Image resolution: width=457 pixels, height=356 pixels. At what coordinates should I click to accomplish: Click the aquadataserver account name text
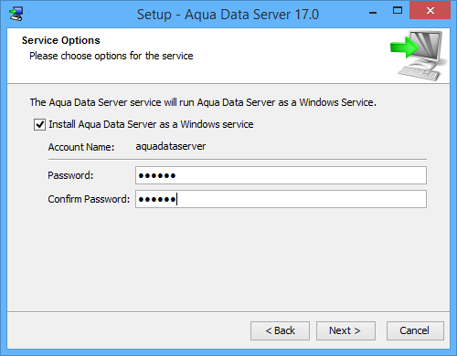pos(171,146)
